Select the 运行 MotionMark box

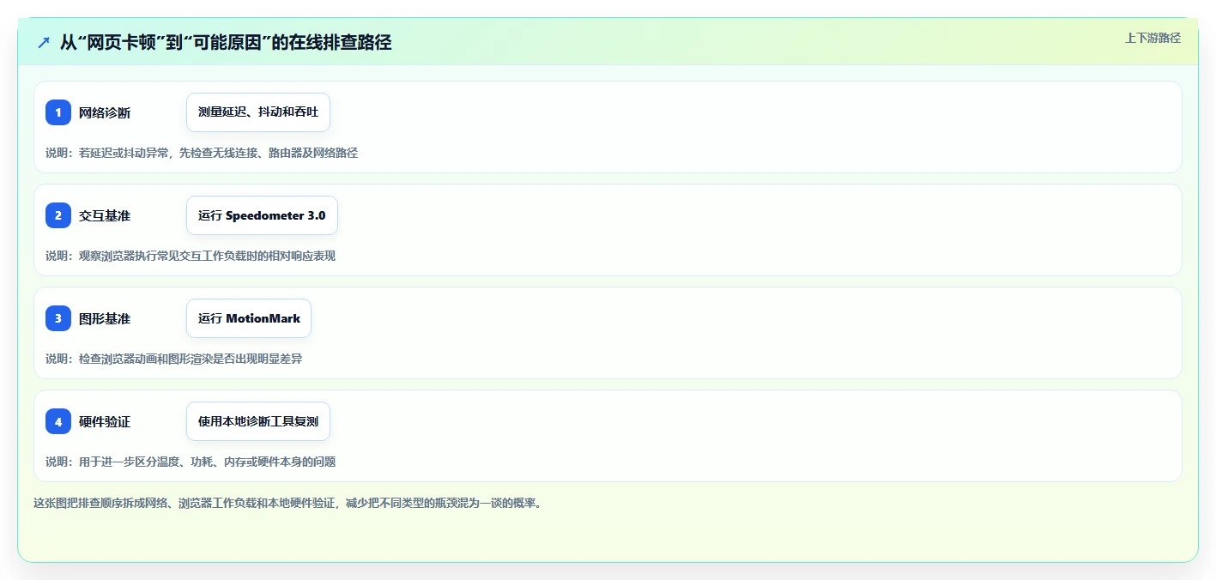tap(249, 318)
